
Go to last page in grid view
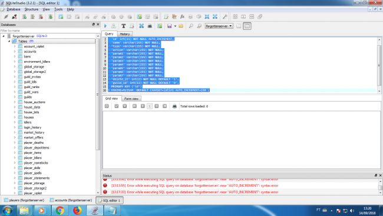point(164,106)
